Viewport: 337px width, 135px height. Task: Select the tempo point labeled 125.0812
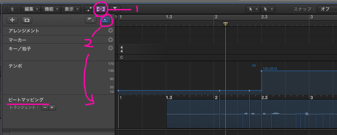261,71
